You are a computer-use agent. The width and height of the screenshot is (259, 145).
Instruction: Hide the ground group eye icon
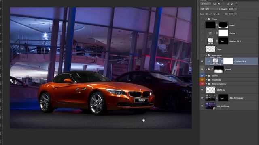click(x=202, y=70)
